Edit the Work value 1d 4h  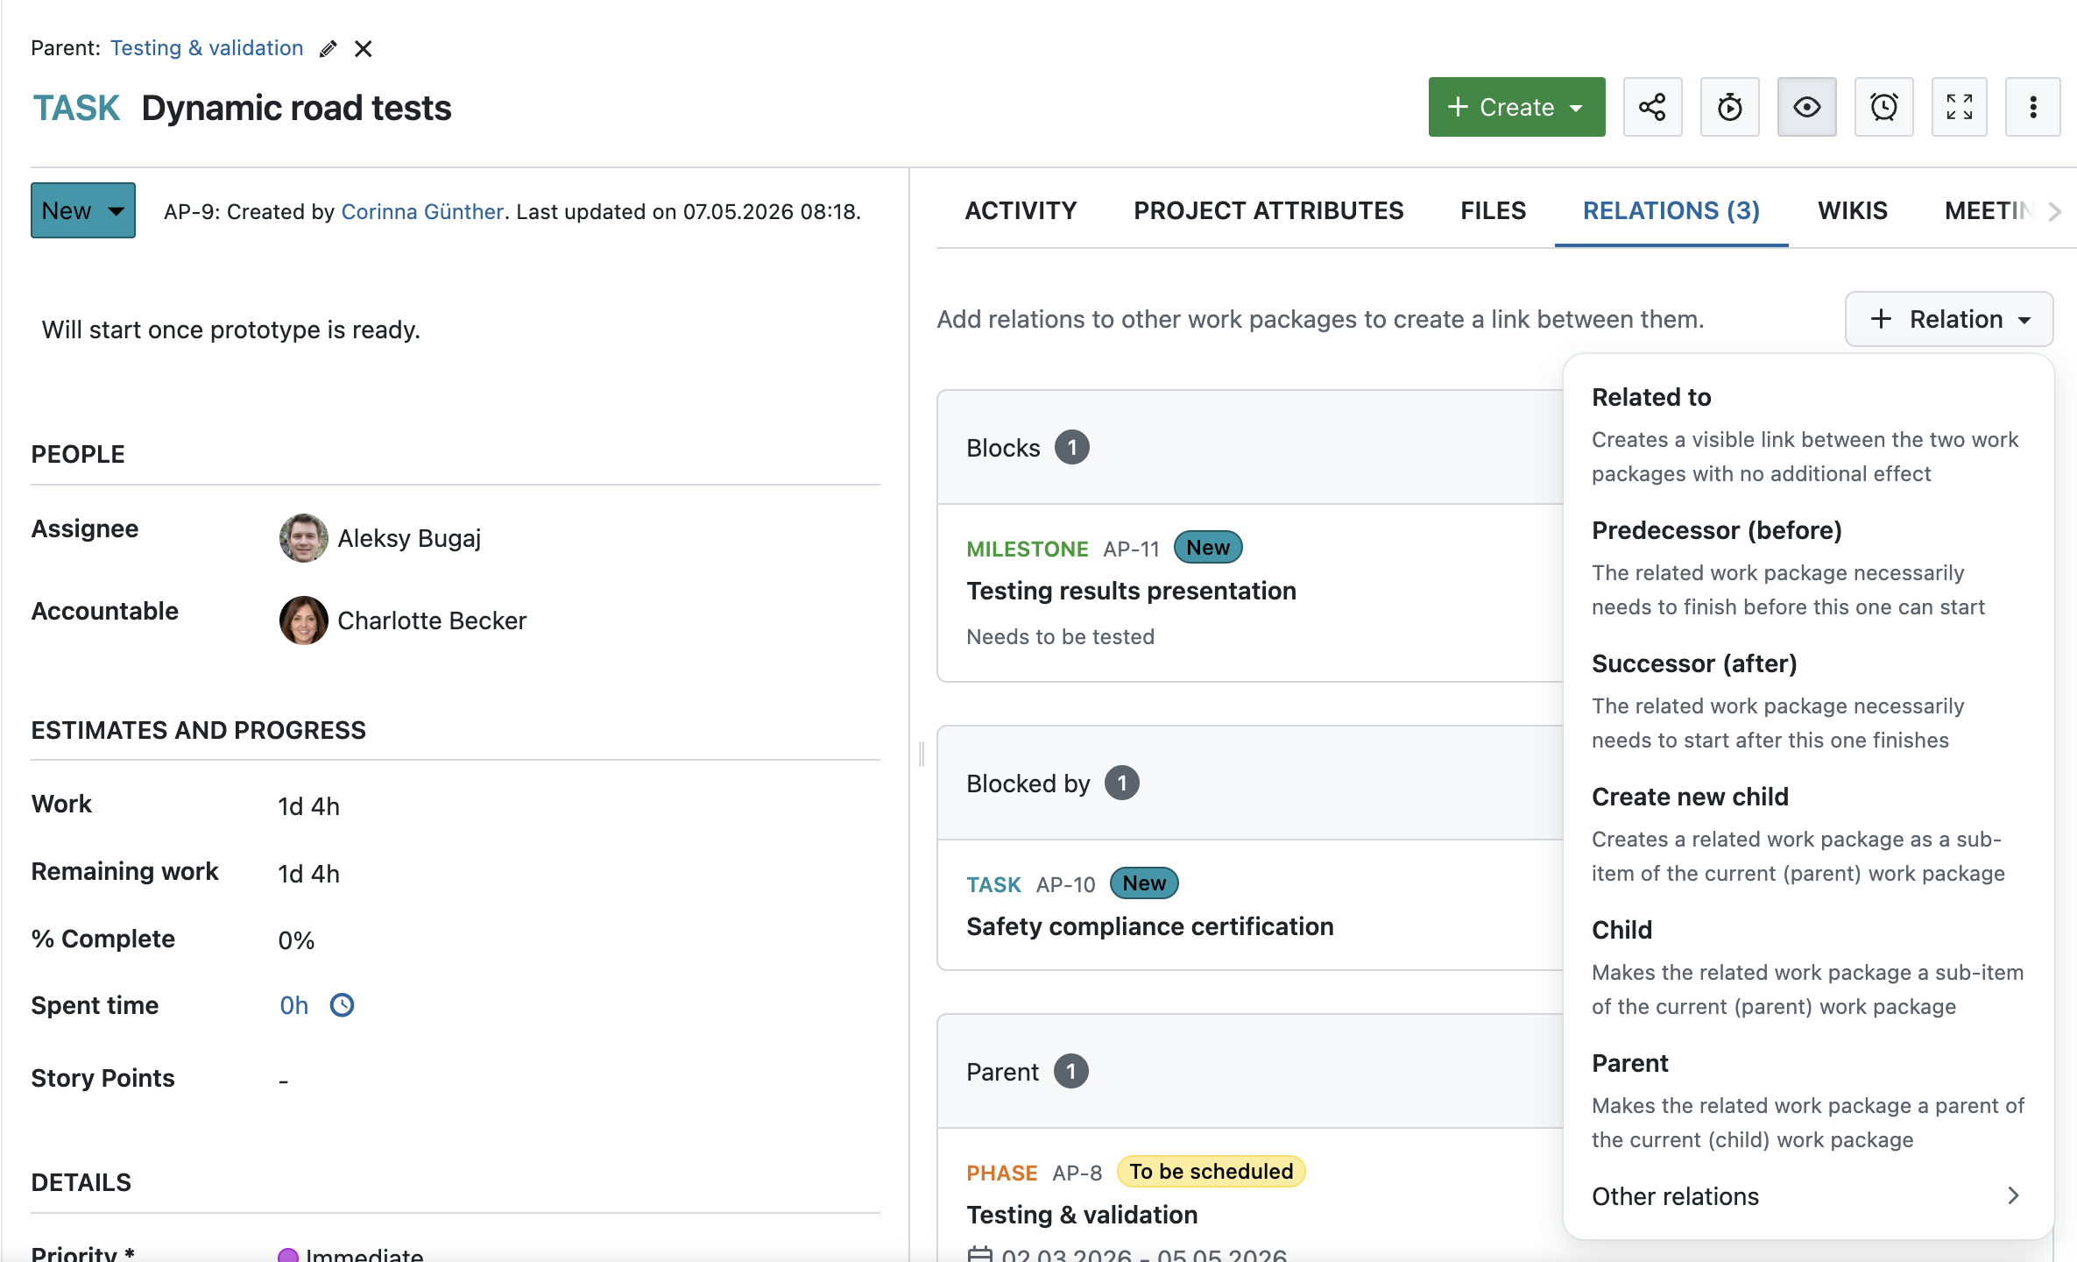coord(308,806)
